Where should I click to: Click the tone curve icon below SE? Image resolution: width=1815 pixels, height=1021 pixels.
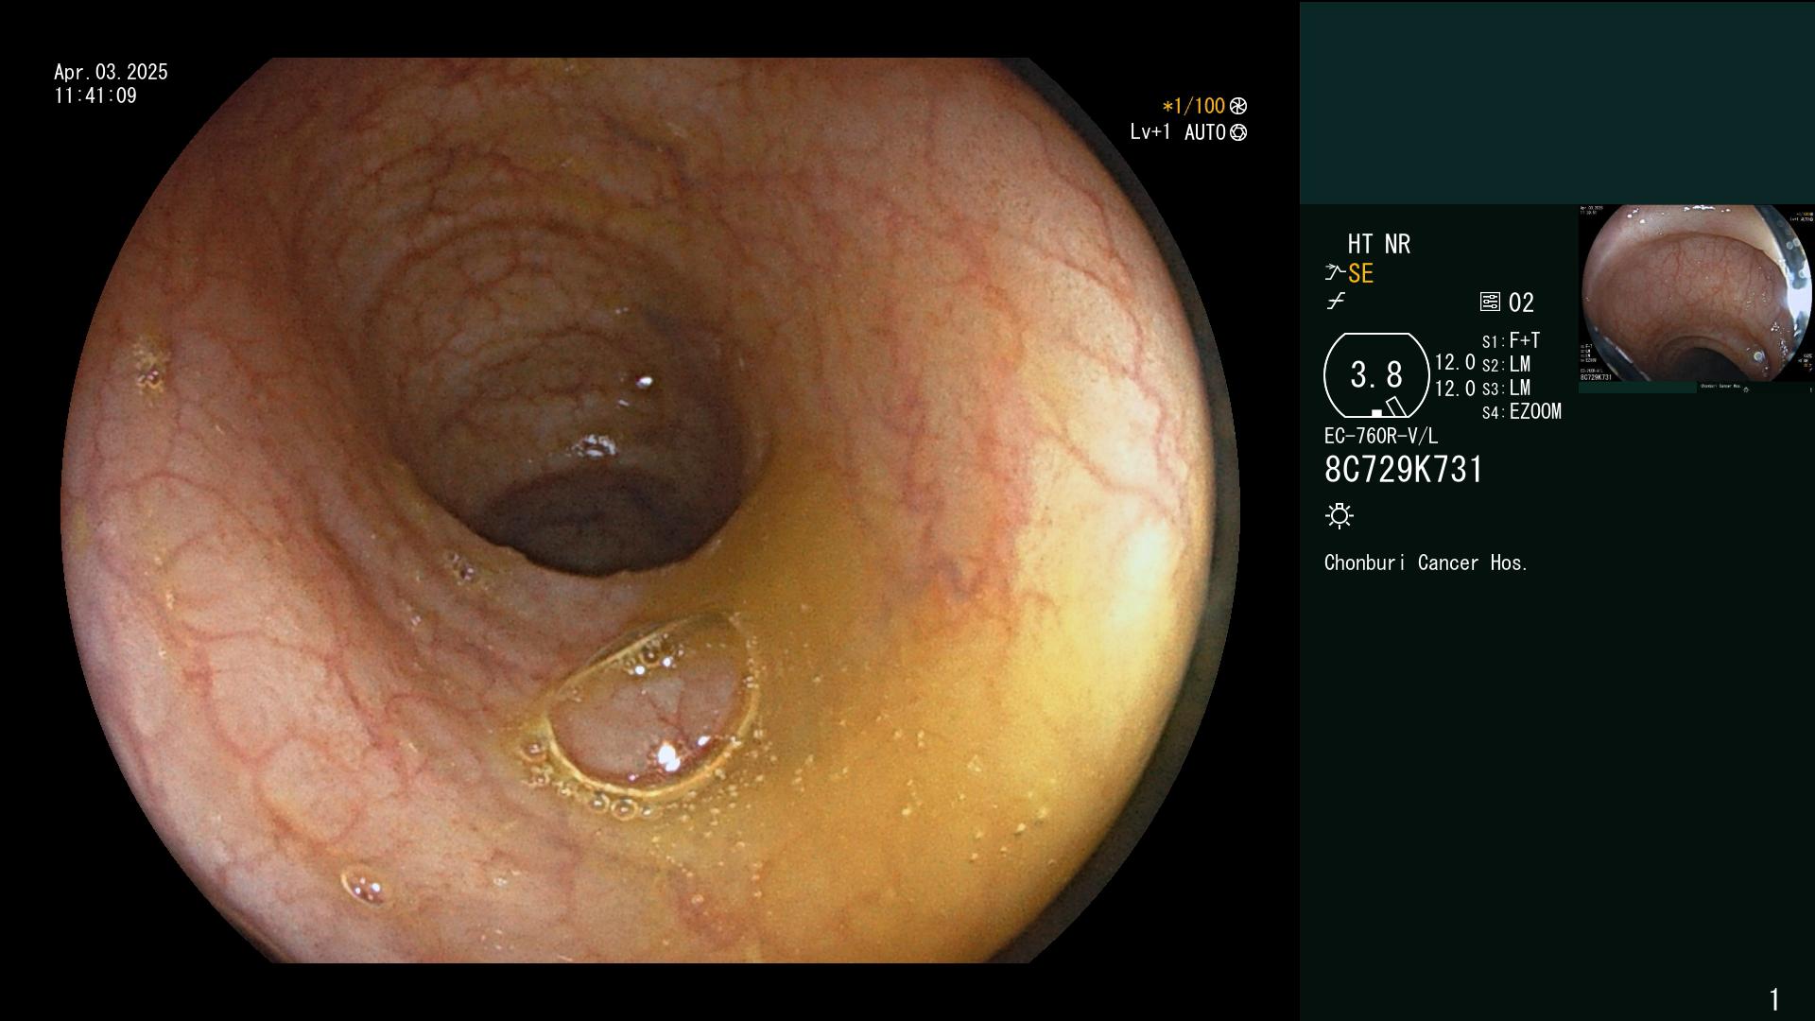[x=1336, y=302]
